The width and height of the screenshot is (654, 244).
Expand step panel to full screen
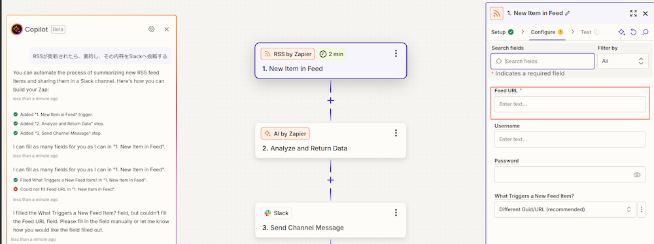click(x=633, y=13)
